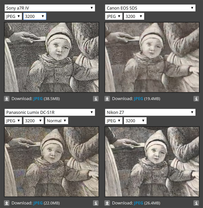The height and width of the screenshot is (208, 203).
Task: Change Sony a7R IV ISO 3200 selector
Action: coord(35,16)
